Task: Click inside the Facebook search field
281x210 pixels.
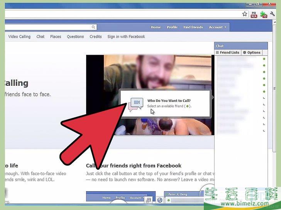Action: [51, 27]
